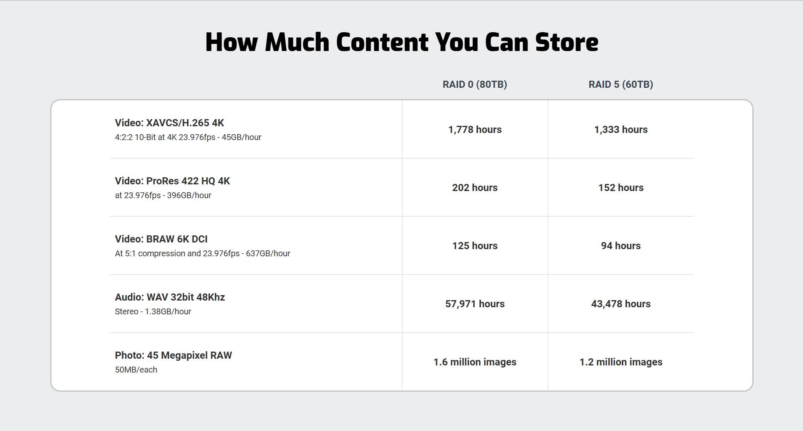The width and height of the screenshot is (803, 431).
Task: Click the '1,333 hours' cell
Action: 620,130
